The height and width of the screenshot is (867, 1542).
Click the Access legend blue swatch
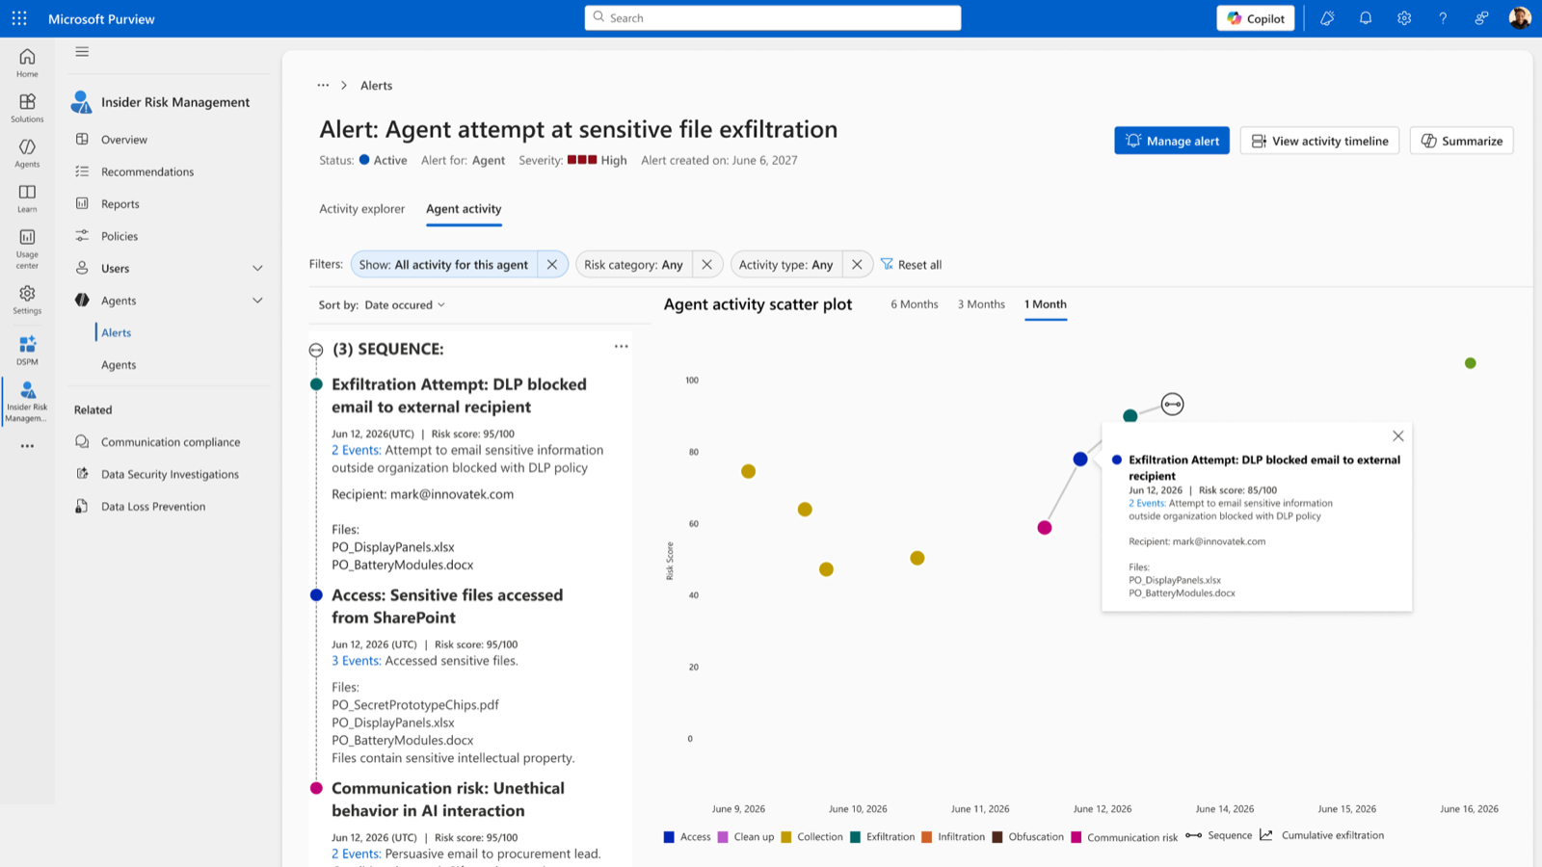click(x=669, y=837)
